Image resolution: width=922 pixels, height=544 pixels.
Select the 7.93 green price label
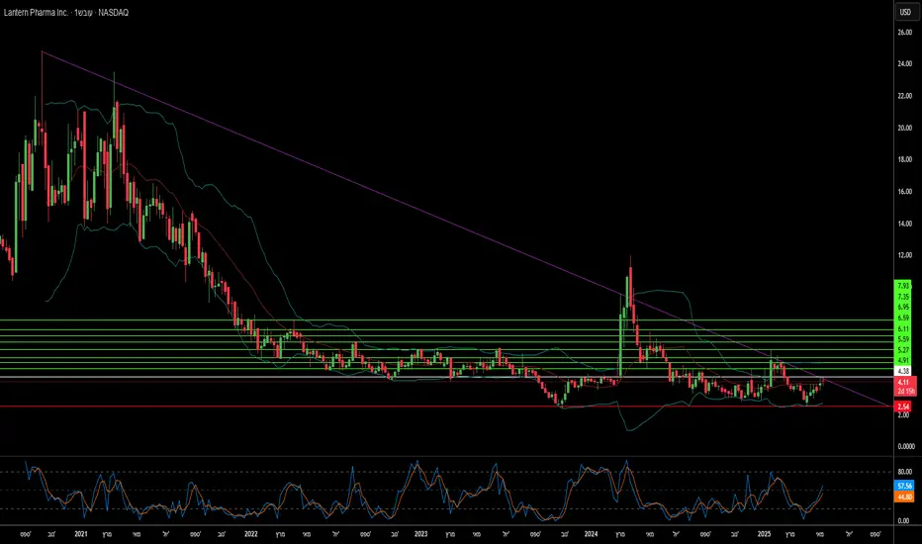pos(902,285)
